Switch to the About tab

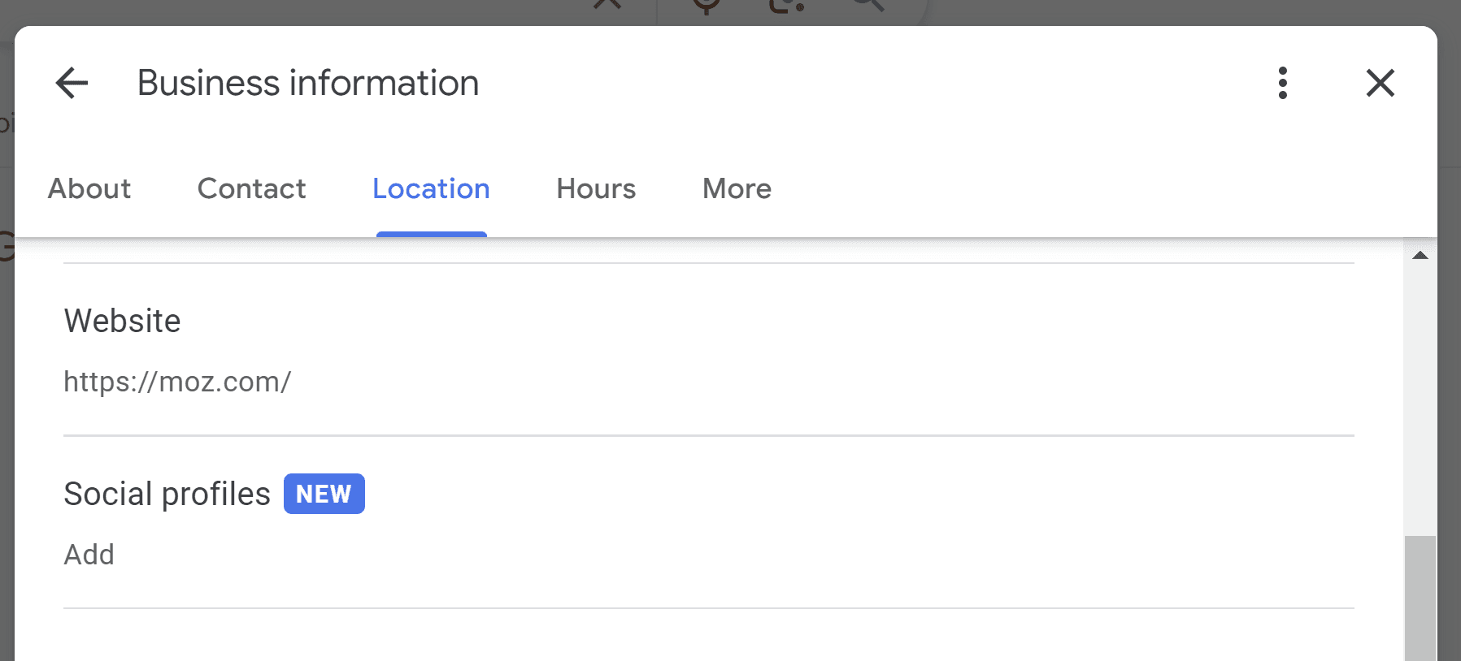click(89, 188)
